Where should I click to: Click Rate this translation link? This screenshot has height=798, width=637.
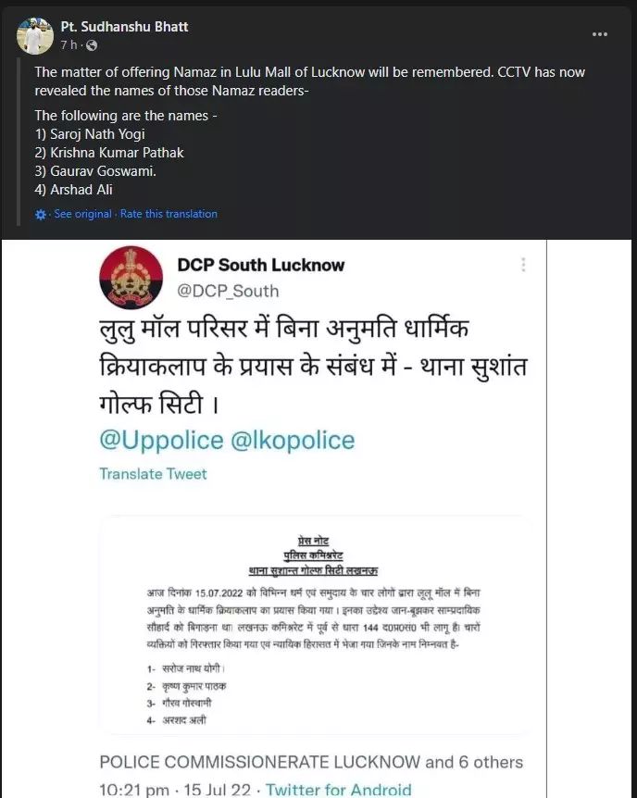tap(169, 214)
